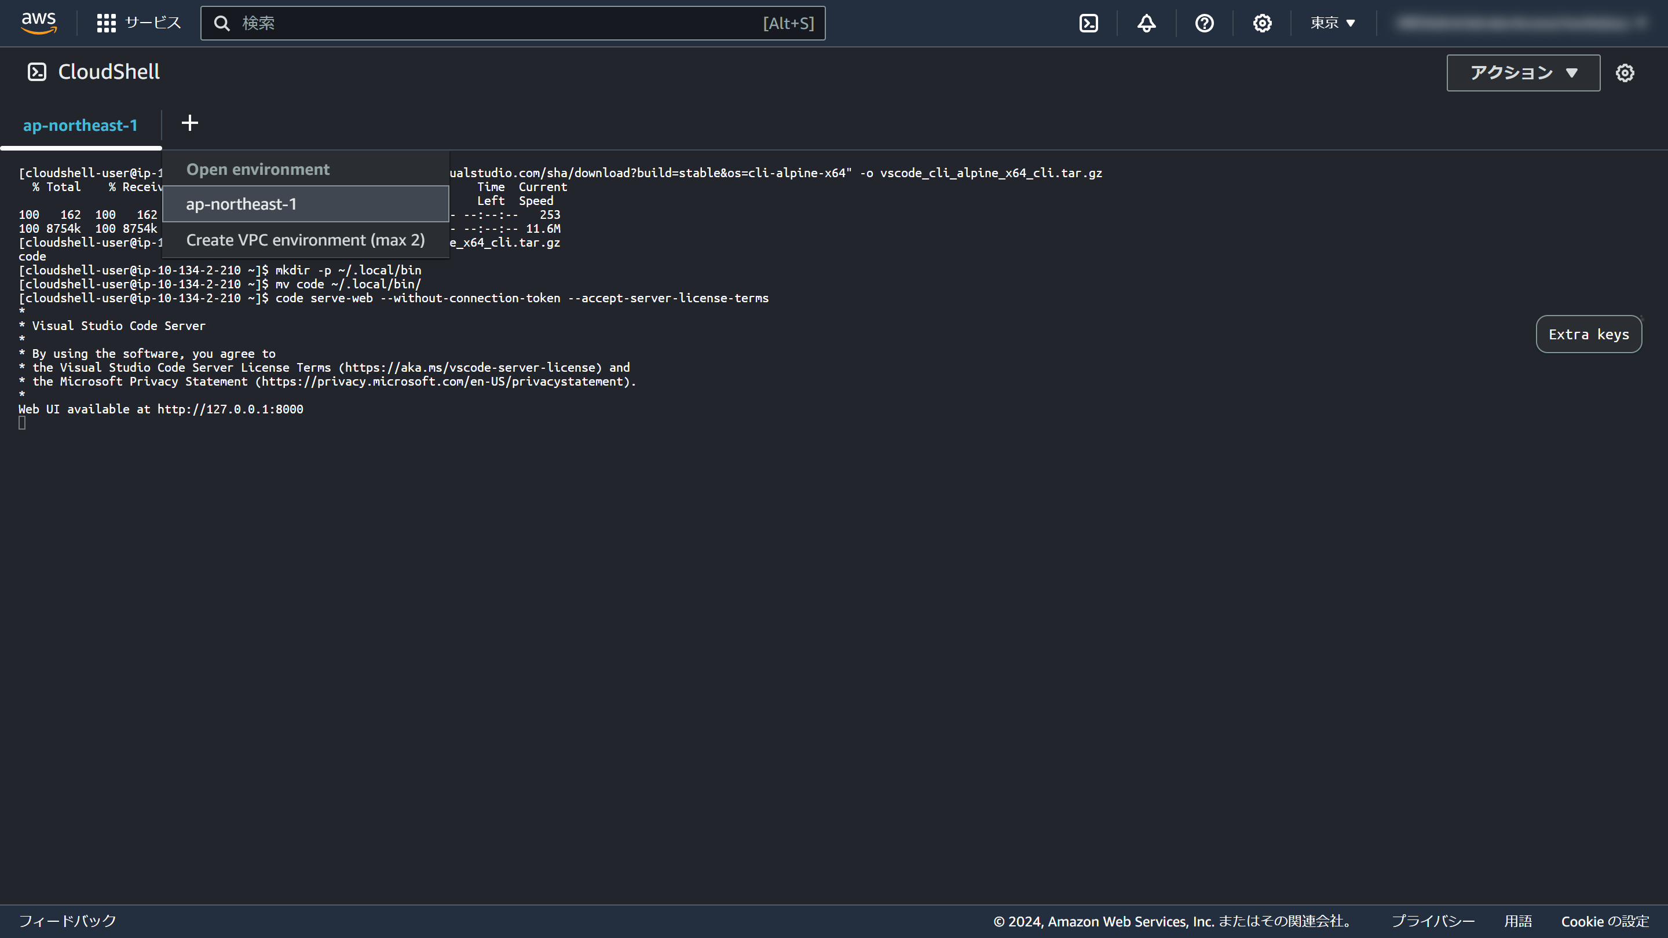This screenshot has width=1668, height=938.
Task: Open the help question mark icon
Action: [1204, 23]
